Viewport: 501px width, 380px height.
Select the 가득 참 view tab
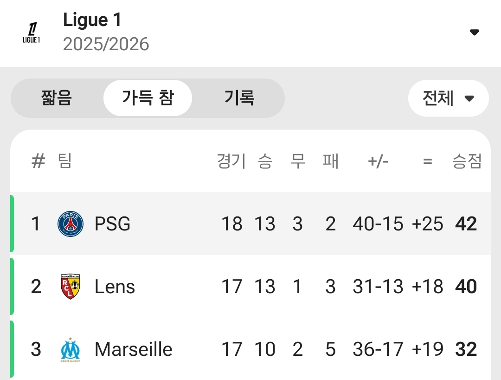(148, 98)
